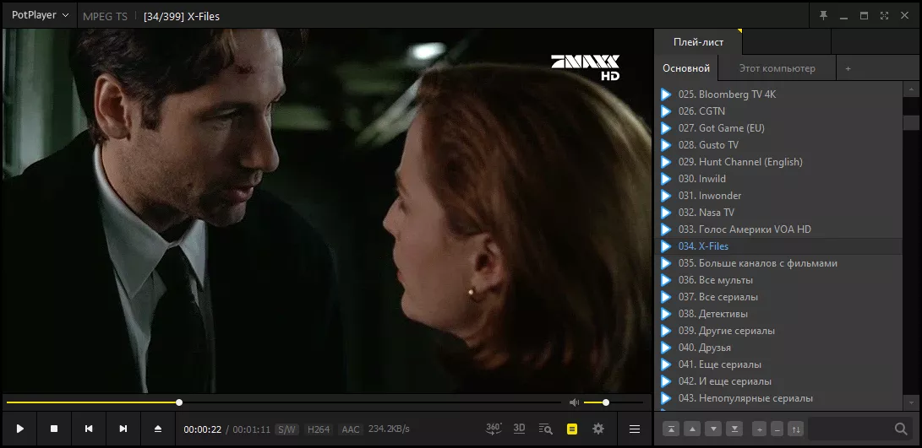Toggle the yellow playlist panel button
Screen dimensions: 922x448
[572, 429]
